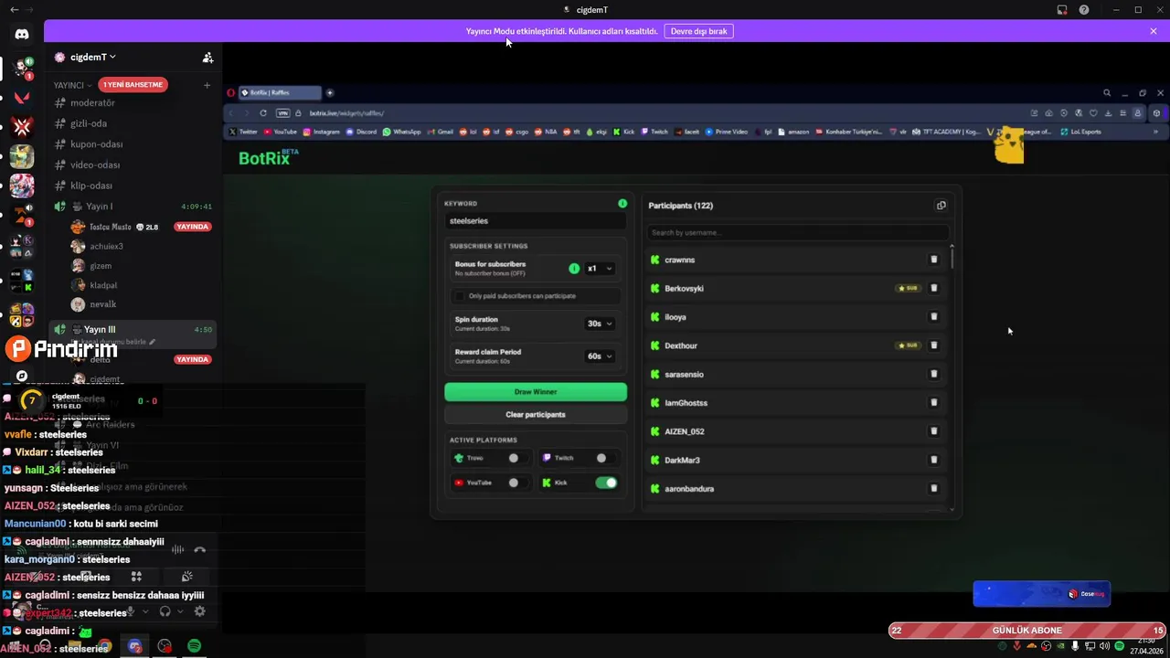Open Discord user settings gear icon
Image resolution: width=1170 pixels, height=658 pixels.
pyautogui.click(x=200, y=611)
